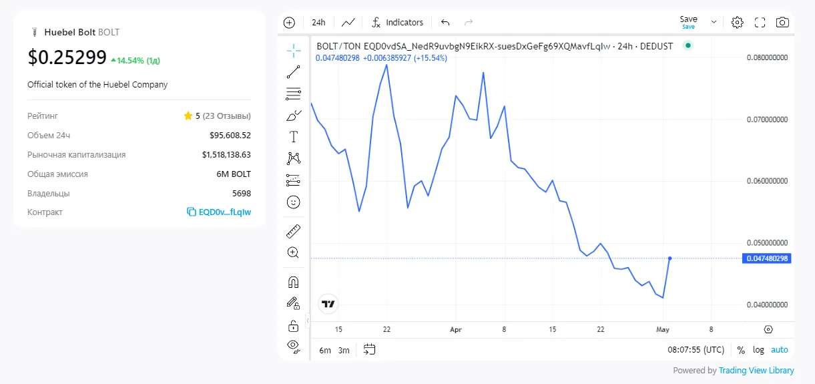Toggle hide all drawings eye icon
Viewport: 815px width, 384px height.
pos(293,345)
